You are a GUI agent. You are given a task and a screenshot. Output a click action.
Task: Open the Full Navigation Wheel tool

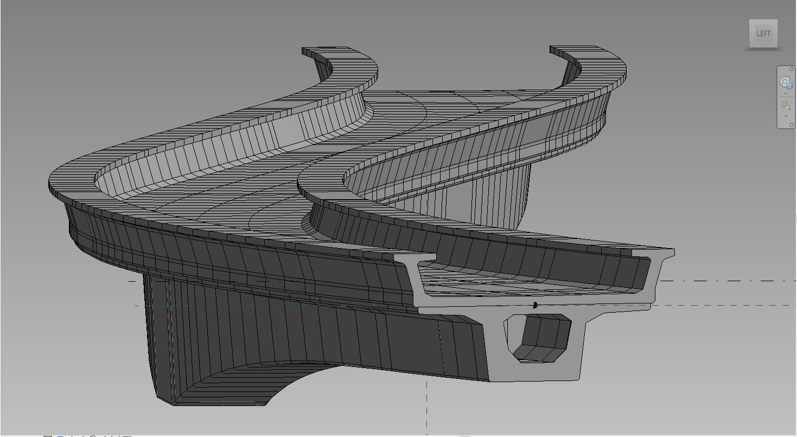786,83
